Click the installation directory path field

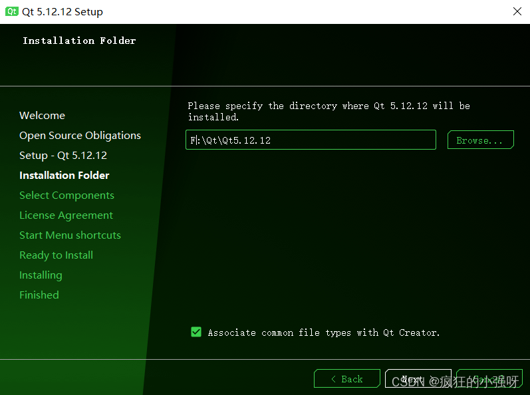311,140
